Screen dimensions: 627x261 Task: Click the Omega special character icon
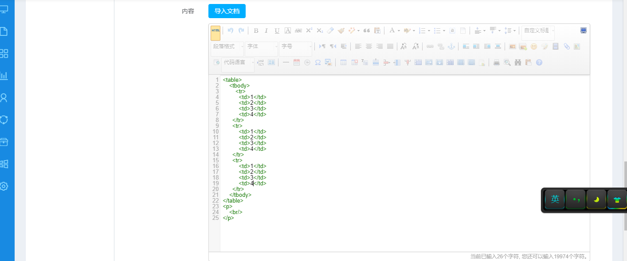[x=317, y=62]
